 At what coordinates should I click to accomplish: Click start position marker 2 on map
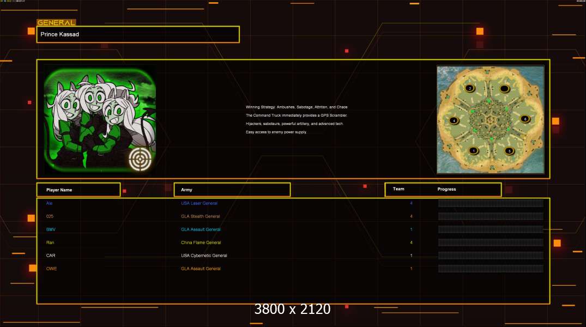pos(470,88)
